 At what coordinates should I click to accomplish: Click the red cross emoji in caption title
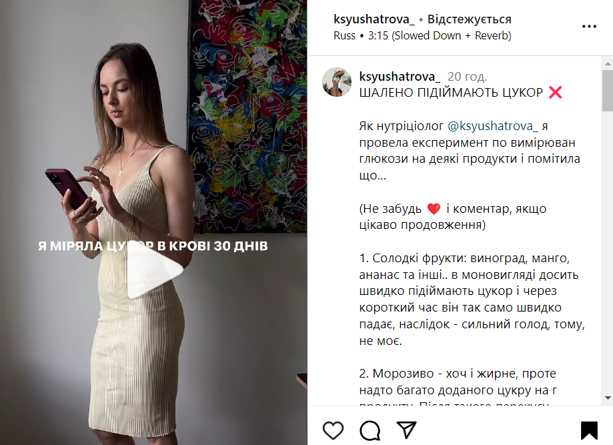(555, 92)
